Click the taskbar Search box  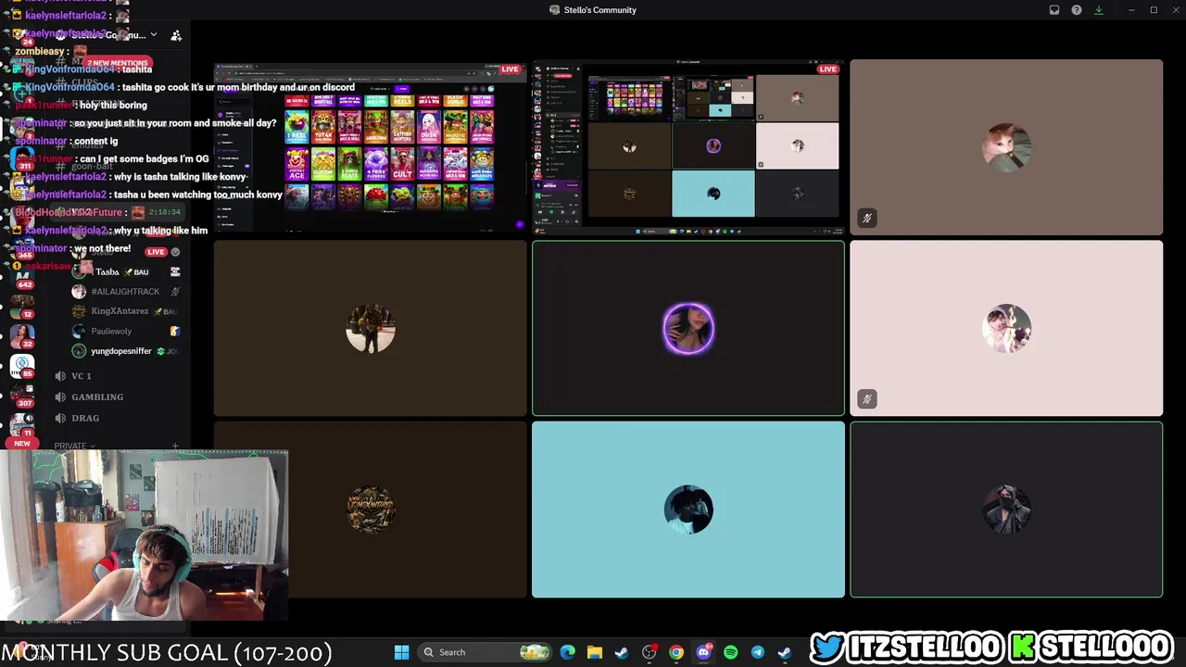[485, 652]
